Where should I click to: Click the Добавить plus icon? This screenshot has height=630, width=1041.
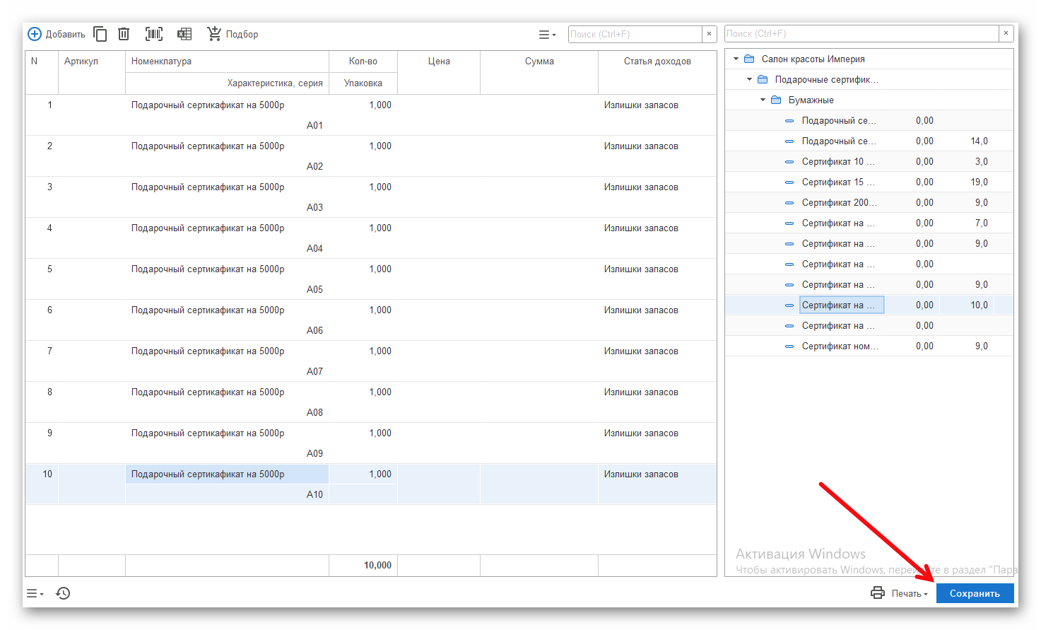coord(35,34)
